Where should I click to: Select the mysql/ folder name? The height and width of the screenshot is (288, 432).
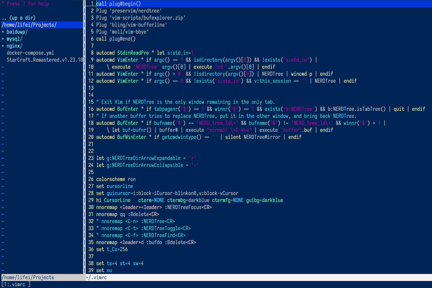[x=15, y=39]
